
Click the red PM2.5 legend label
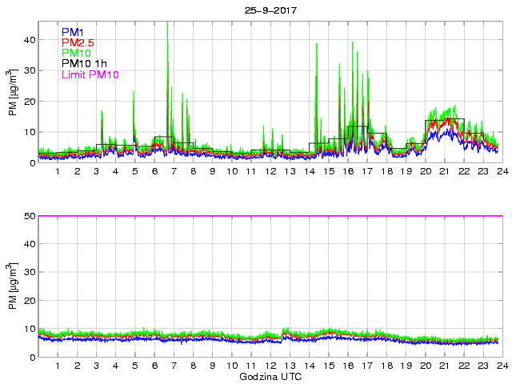[78, 42]
